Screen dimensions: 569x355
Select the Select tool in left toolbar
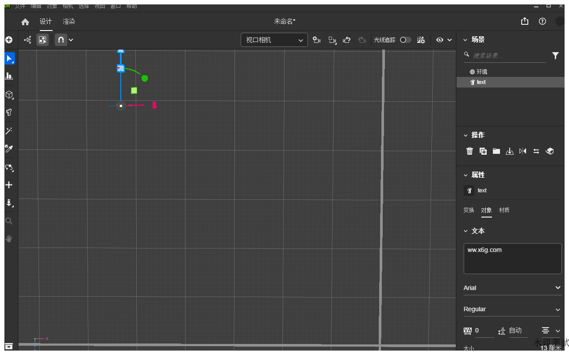9,58
